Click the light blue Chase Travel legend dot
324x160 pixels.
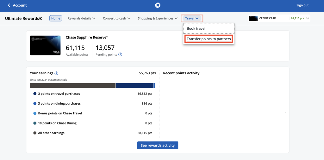[x=35, y=113]
